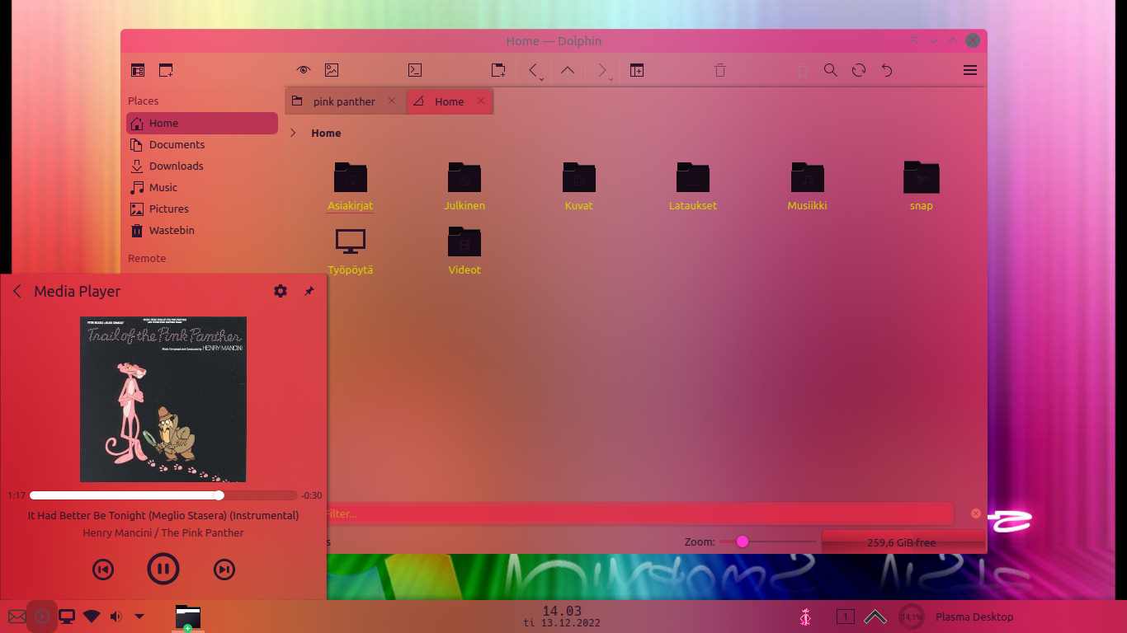Open a terminal in Dolphin's toolbar
This screenshot has height=633, width=1127.
point(414,70)
